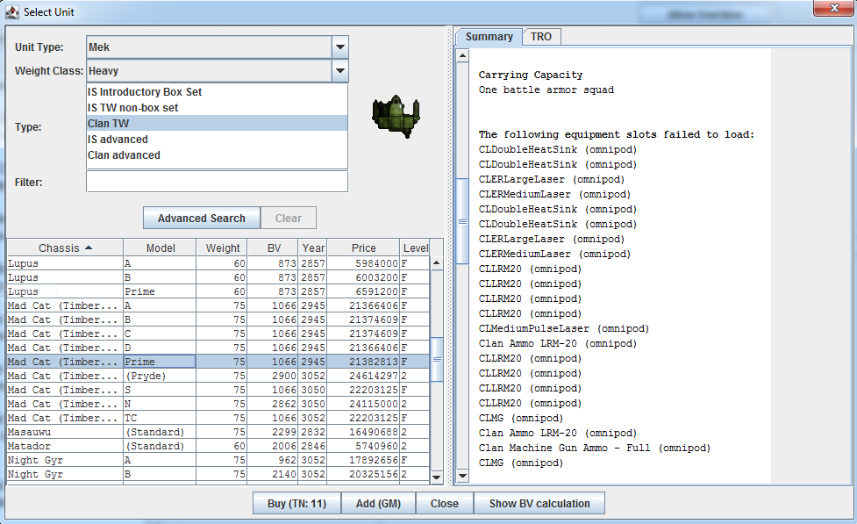The image size is (857, 524).
Task: Sort table by Chassis column header
Action: coord(65,248)
